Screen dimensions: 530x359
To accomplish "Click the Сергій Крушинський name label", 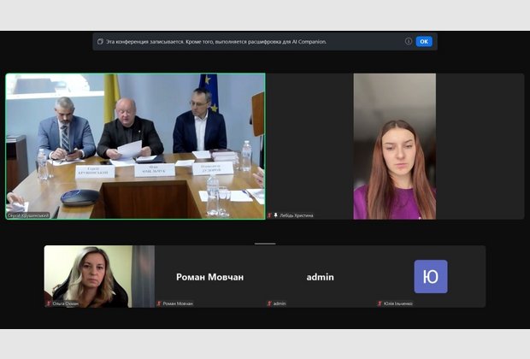I will [x=28, y=215].
